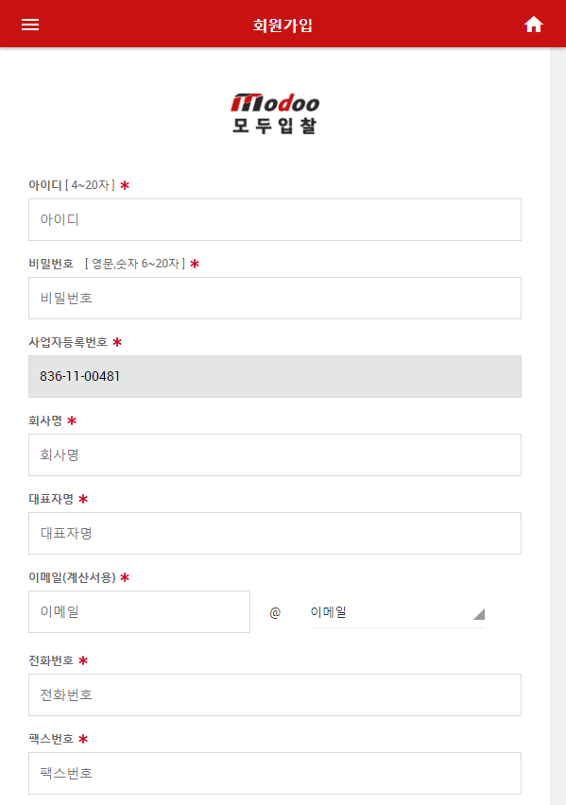Open the hamburger menu in the header
Screen dimensions: 566x805
(x=30, y=25)
